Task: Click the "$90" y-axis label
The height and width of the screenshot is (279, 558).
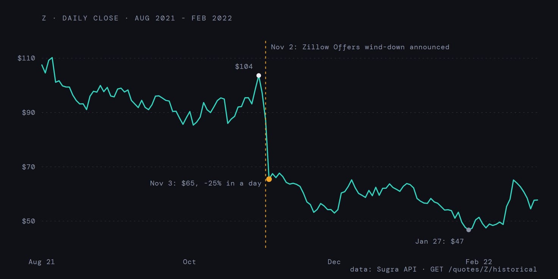Action: point(28,113)
